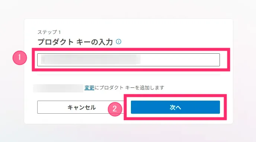Click the キャンセル button
The width and height of the screenshot is (256, 142).
pyautogui.click(x=81, y=107)
